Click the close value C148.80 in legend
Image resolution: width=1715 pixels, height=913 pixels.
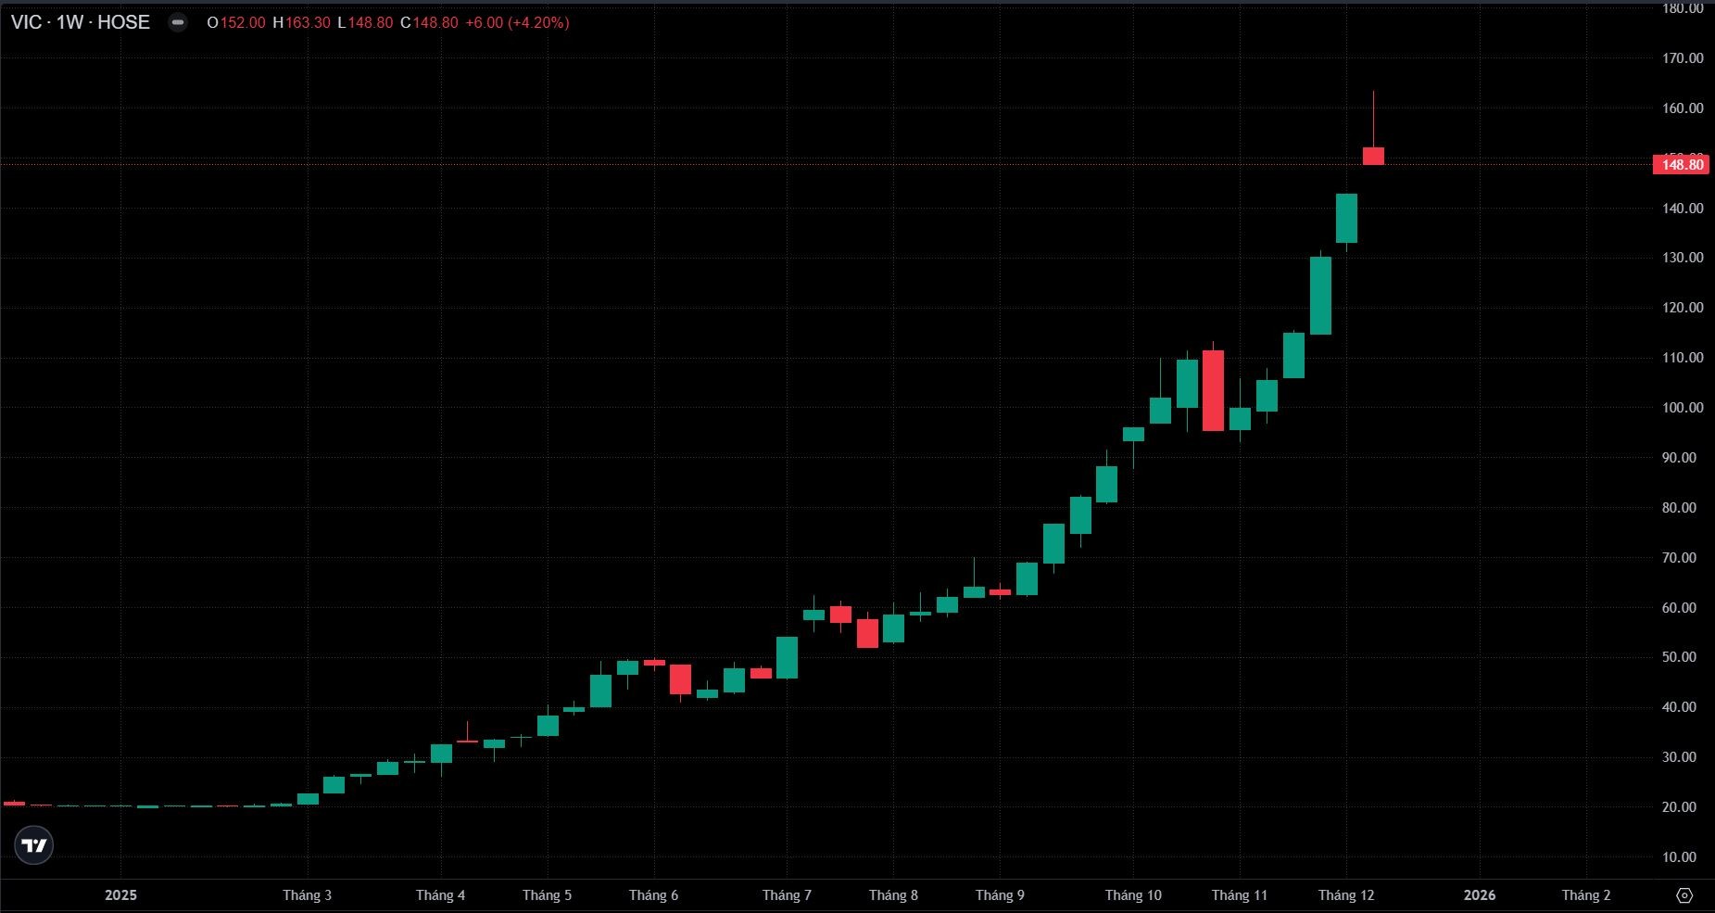pos(429,22)
